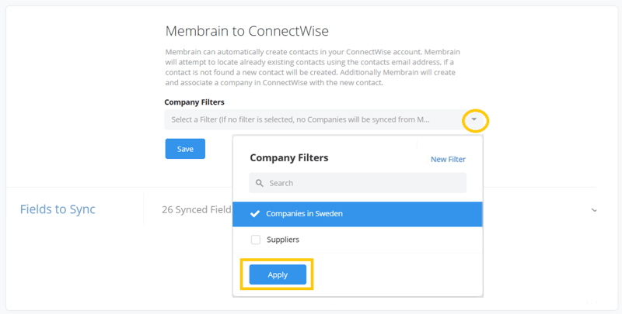Click the Membrain to ConnectWise heading
622x314 pixels.
pyautogui.click(x=246, y=31)
